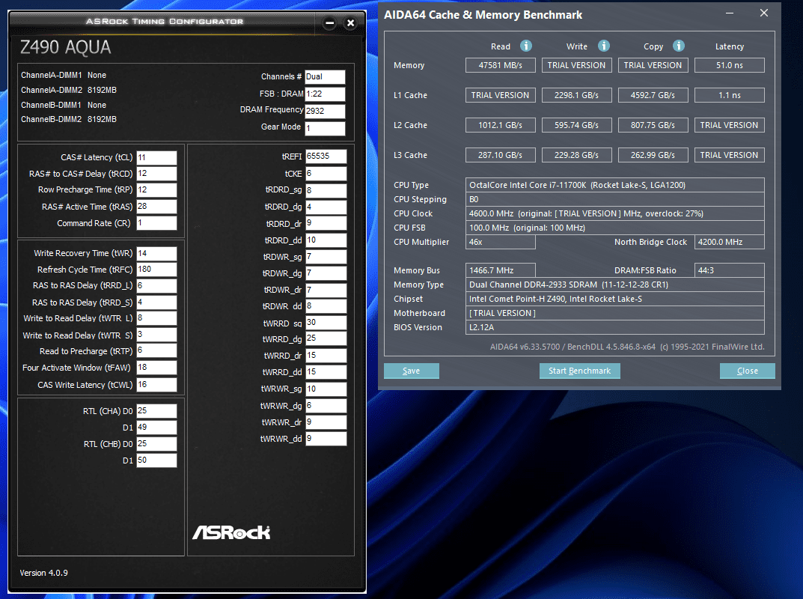Click the Memory Read result 47581 MB/s
Viewport: 803px width, 599px height.
coord(501,65)
